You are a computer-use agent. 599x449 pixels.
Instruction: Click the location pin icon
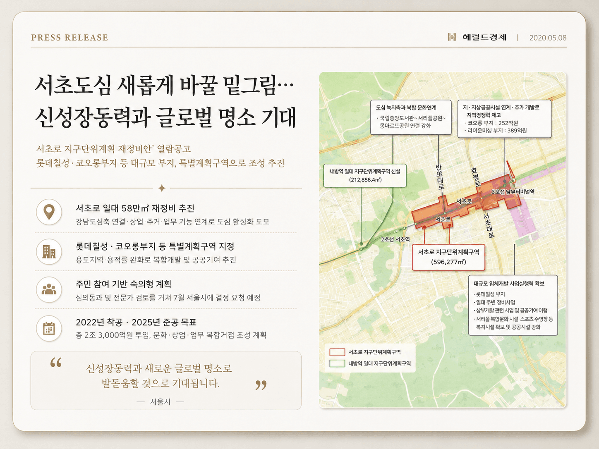49,212
